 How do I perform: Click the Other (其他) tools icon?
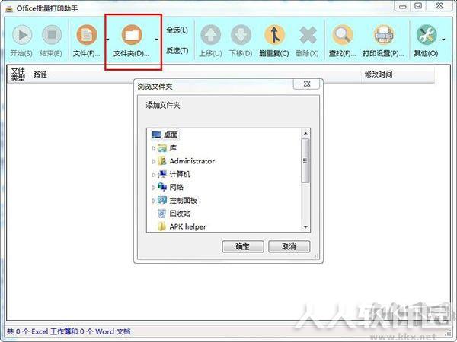coord(427,35)
